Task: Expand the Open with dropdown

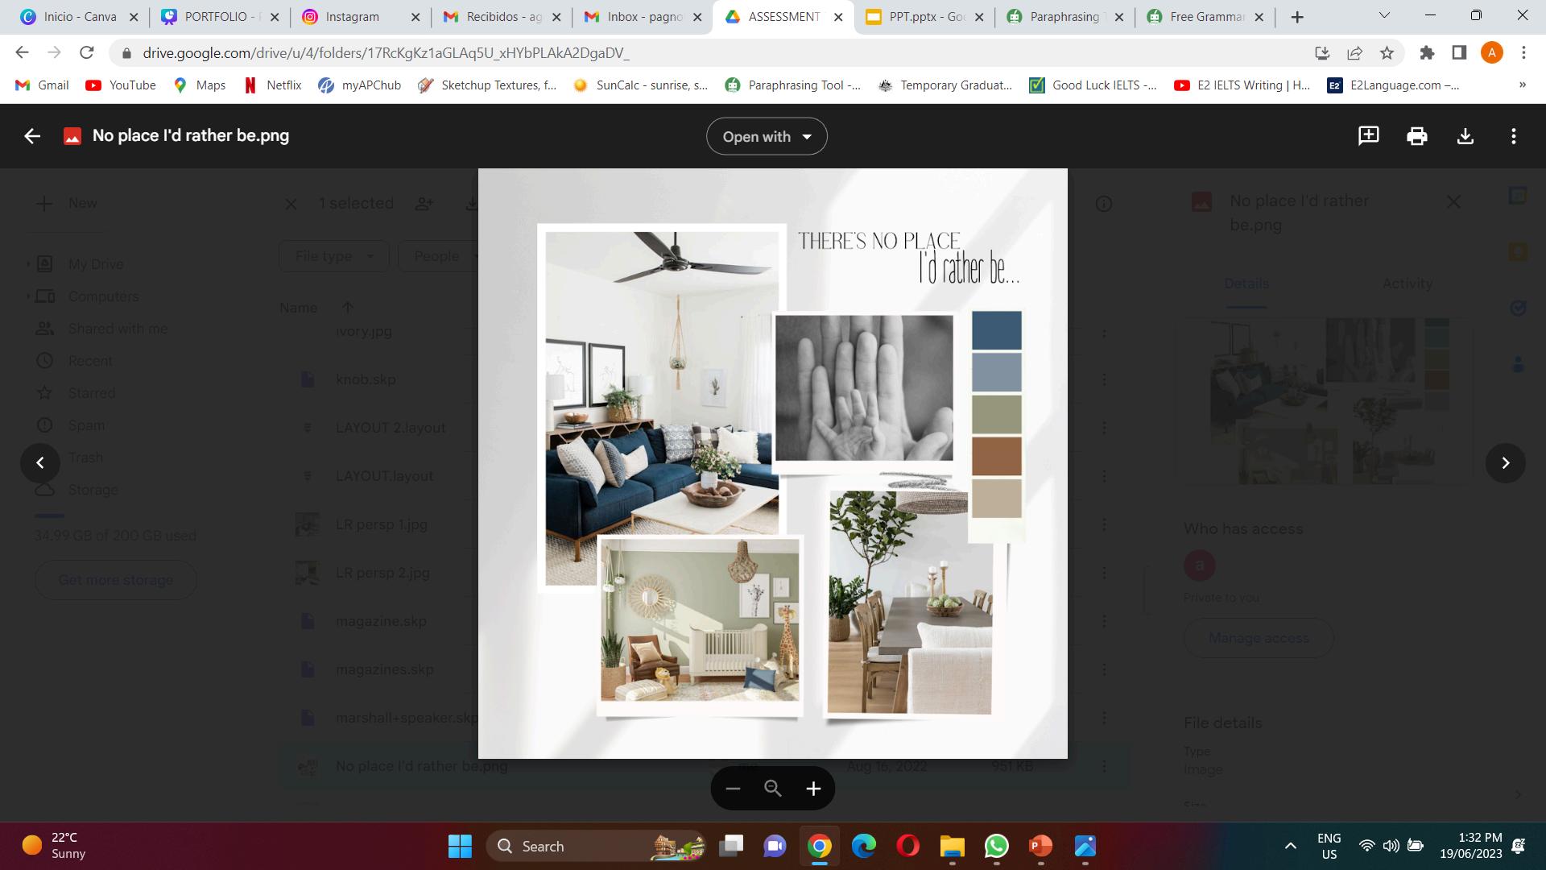Action: click(766, 137)
